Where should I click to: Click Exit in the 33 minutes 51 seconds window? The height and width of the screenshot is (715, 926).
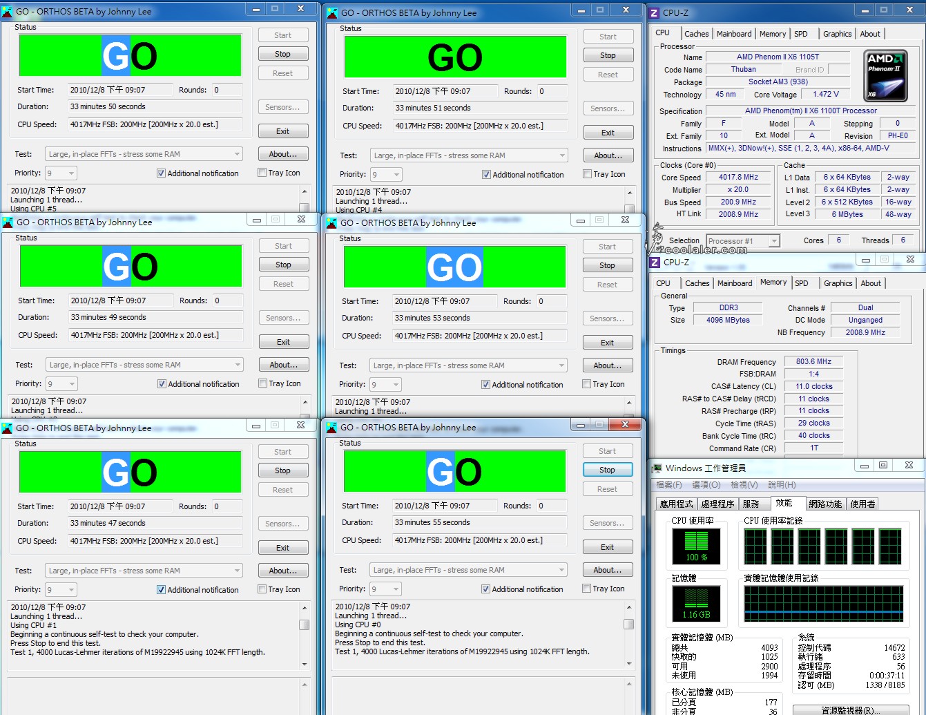608,133
